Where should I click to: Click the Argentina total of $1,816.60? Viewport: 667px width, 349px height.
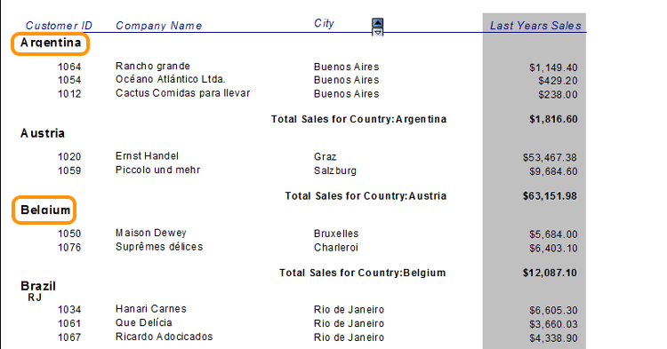(x=553, y=119)
